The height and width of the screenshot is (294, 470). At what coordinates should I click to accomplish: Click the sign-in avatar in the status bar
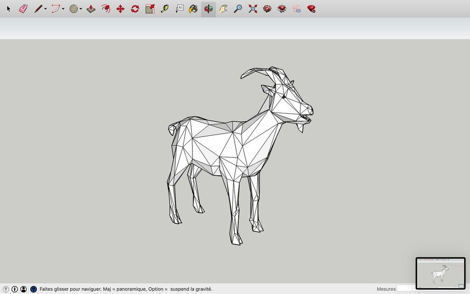click(23, 289)
